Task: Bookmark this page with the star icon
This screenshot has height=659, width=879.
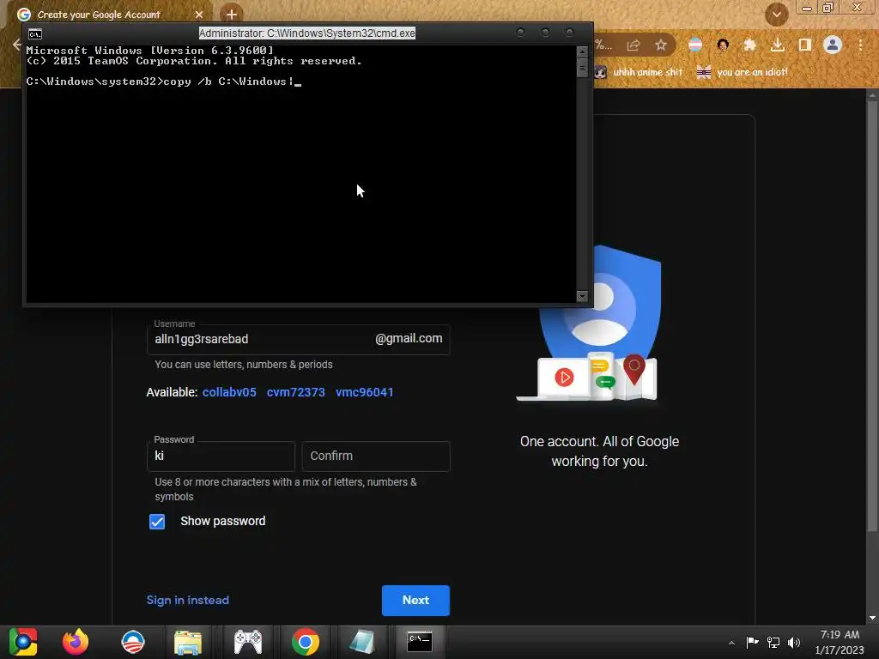Action: tap(661, 45)
